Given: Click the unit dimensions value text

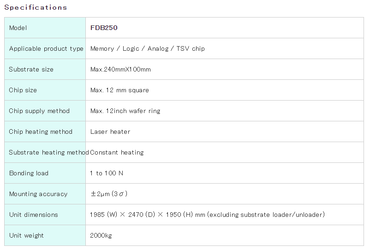Looking at the screenshot, I should [x=207, y=215].
